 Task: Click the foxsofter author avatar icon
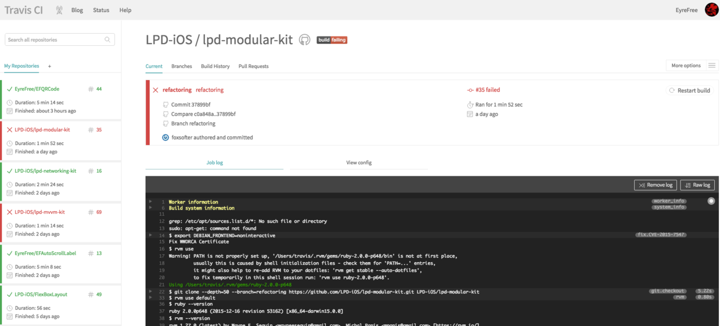tap(165, 137)
